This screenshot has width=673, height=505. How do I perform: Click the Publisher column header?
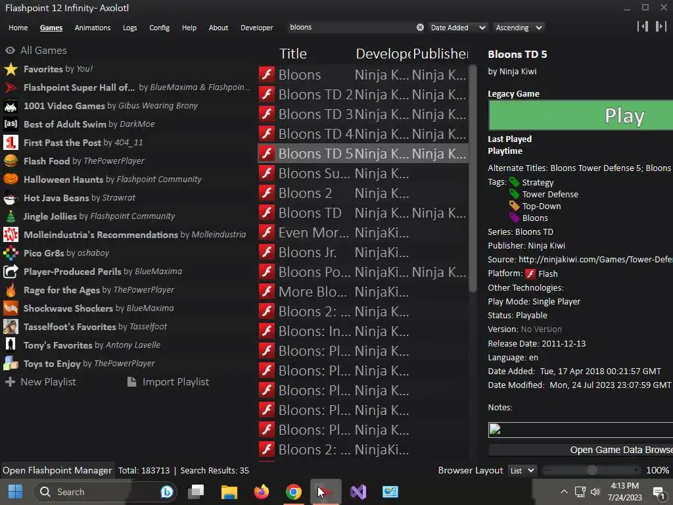[440, 54]
